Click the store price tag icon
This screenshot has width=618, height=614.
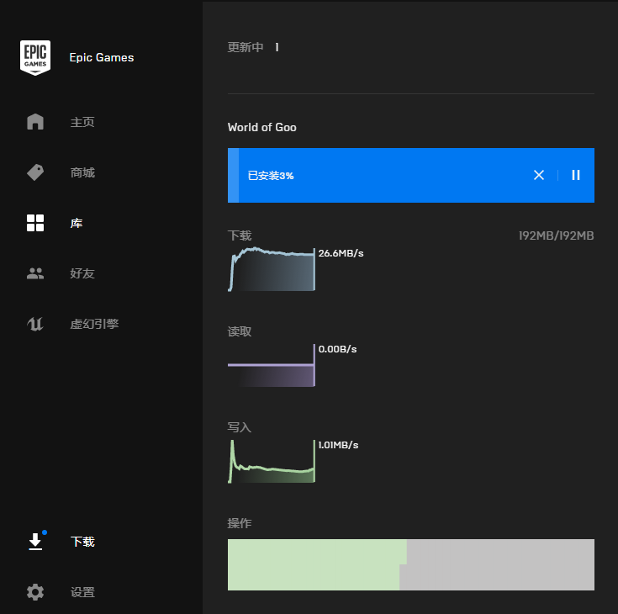coord(35,172)
